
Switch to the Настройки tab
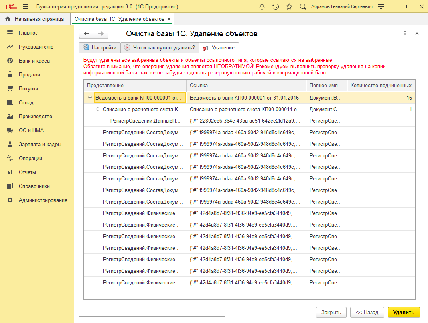(99, 48)
